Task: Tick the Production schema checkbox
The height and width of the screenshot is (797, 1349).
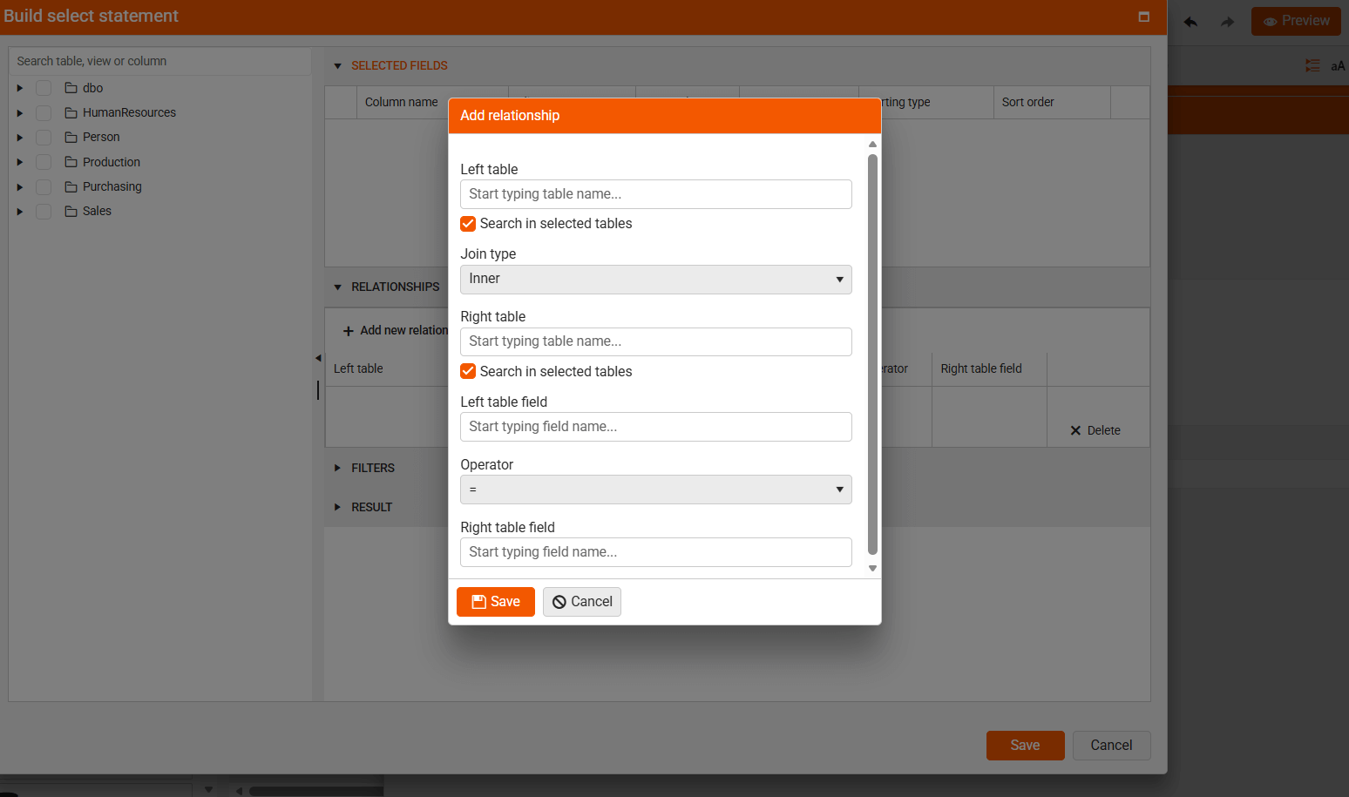Action: [x=44, y=162]
